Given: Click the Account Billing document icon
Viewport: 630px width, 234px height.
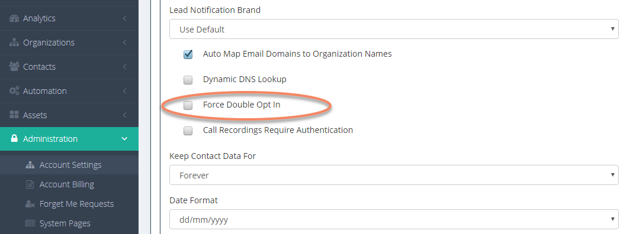Looking at the screenshot, I should tap(30, 184).
